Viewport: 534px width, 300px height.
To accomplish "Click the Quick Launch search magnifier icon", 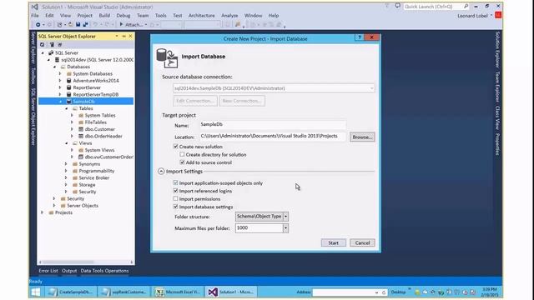I will pos(466,7).
